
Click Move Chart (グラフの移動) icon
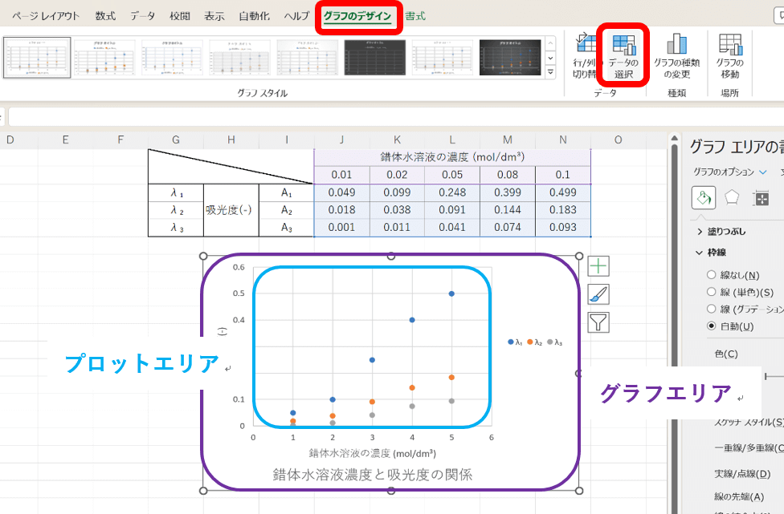pyautogui.click(x=730, y=44)
